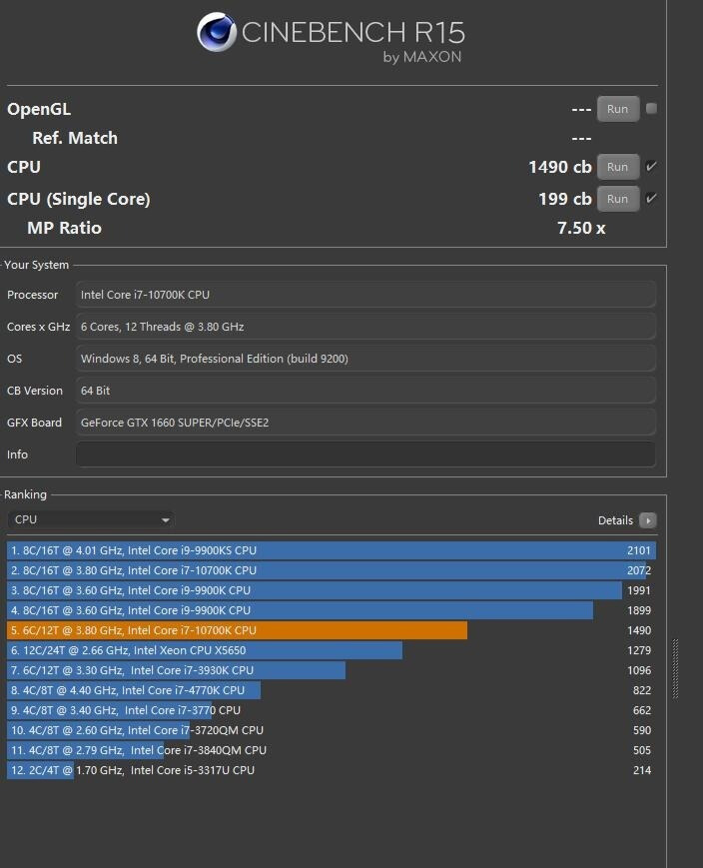Screen dimensions: 703x868
Task: Select ranking row 4 scoring 1899
Action: (331, 610)
